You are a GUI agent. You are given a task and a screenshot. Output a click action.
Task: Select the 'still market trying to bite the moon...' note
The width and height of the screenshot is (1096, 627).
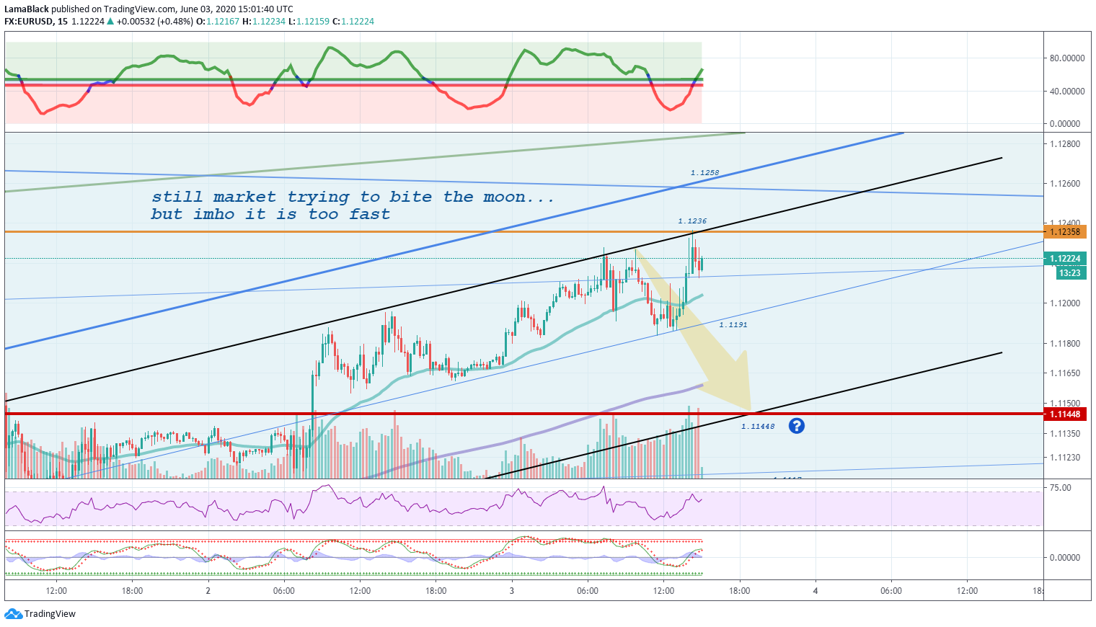[x=353, y=197]
